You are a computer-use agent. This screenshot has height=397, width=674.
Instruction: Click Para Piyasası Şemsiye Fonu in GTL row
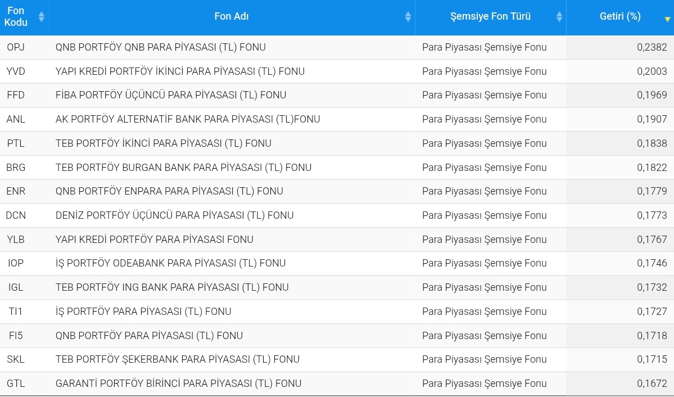coord(485,384)
